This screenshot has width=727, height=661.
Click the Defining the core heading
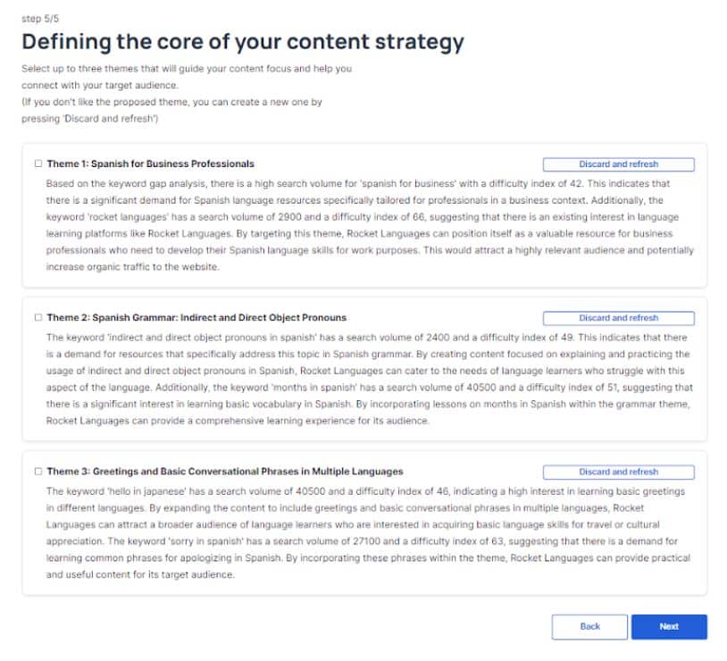[x=243, y=42]
